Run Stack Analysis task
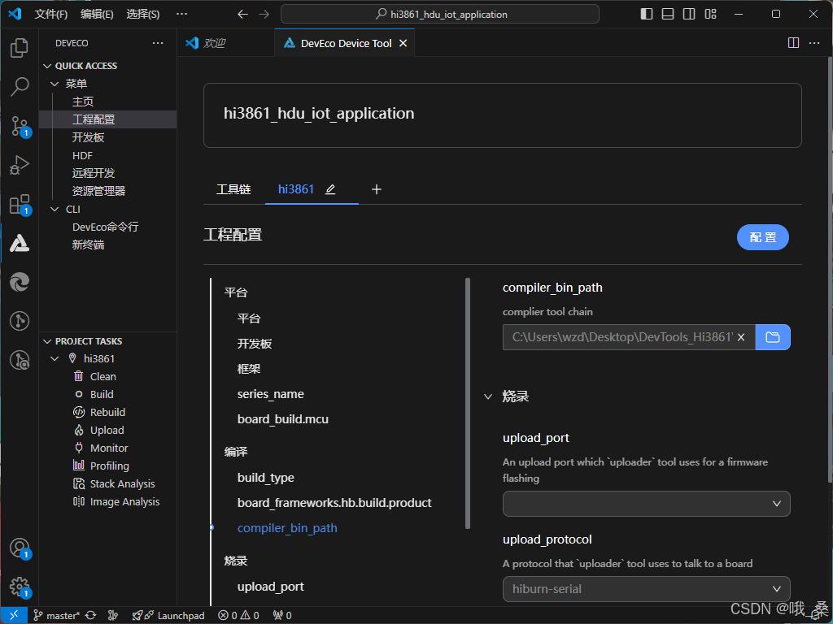 pyautogui.click(x=122, y=484)
